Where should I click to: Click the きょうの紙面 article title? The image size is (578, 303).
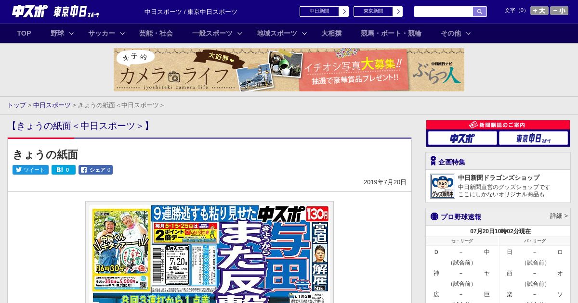tap(45, 154)
